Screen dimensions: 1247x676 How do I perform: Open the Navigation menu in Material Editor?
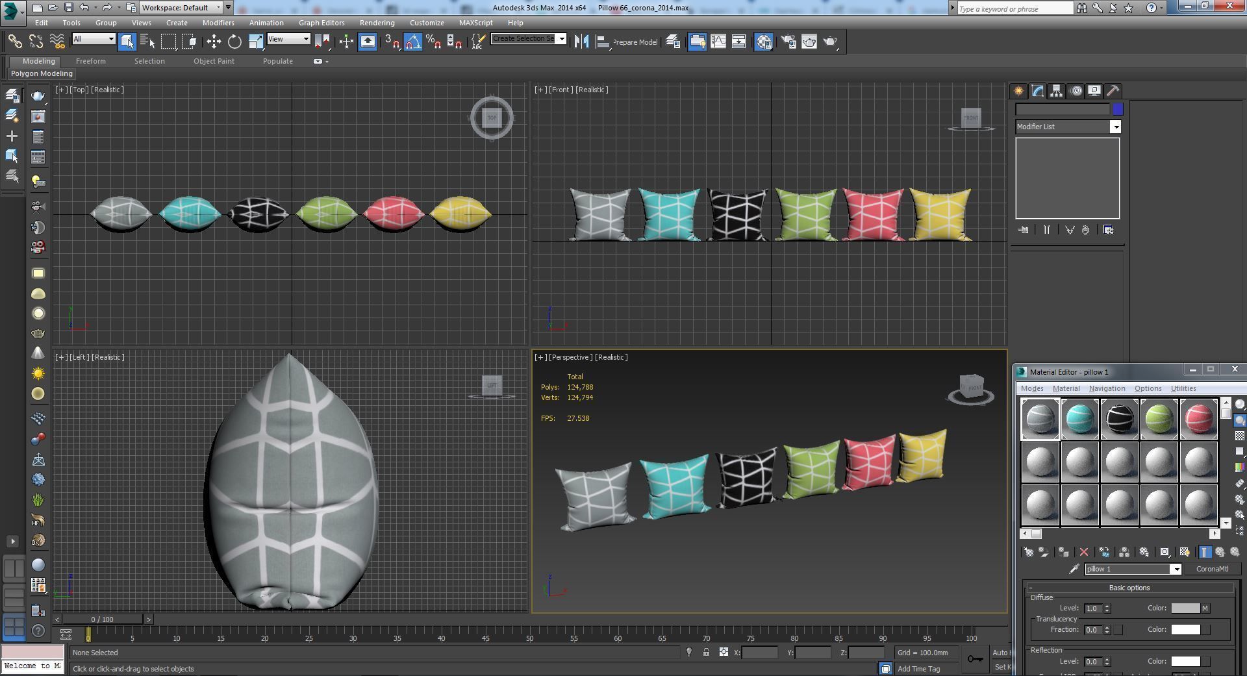tap(1107, 388)
